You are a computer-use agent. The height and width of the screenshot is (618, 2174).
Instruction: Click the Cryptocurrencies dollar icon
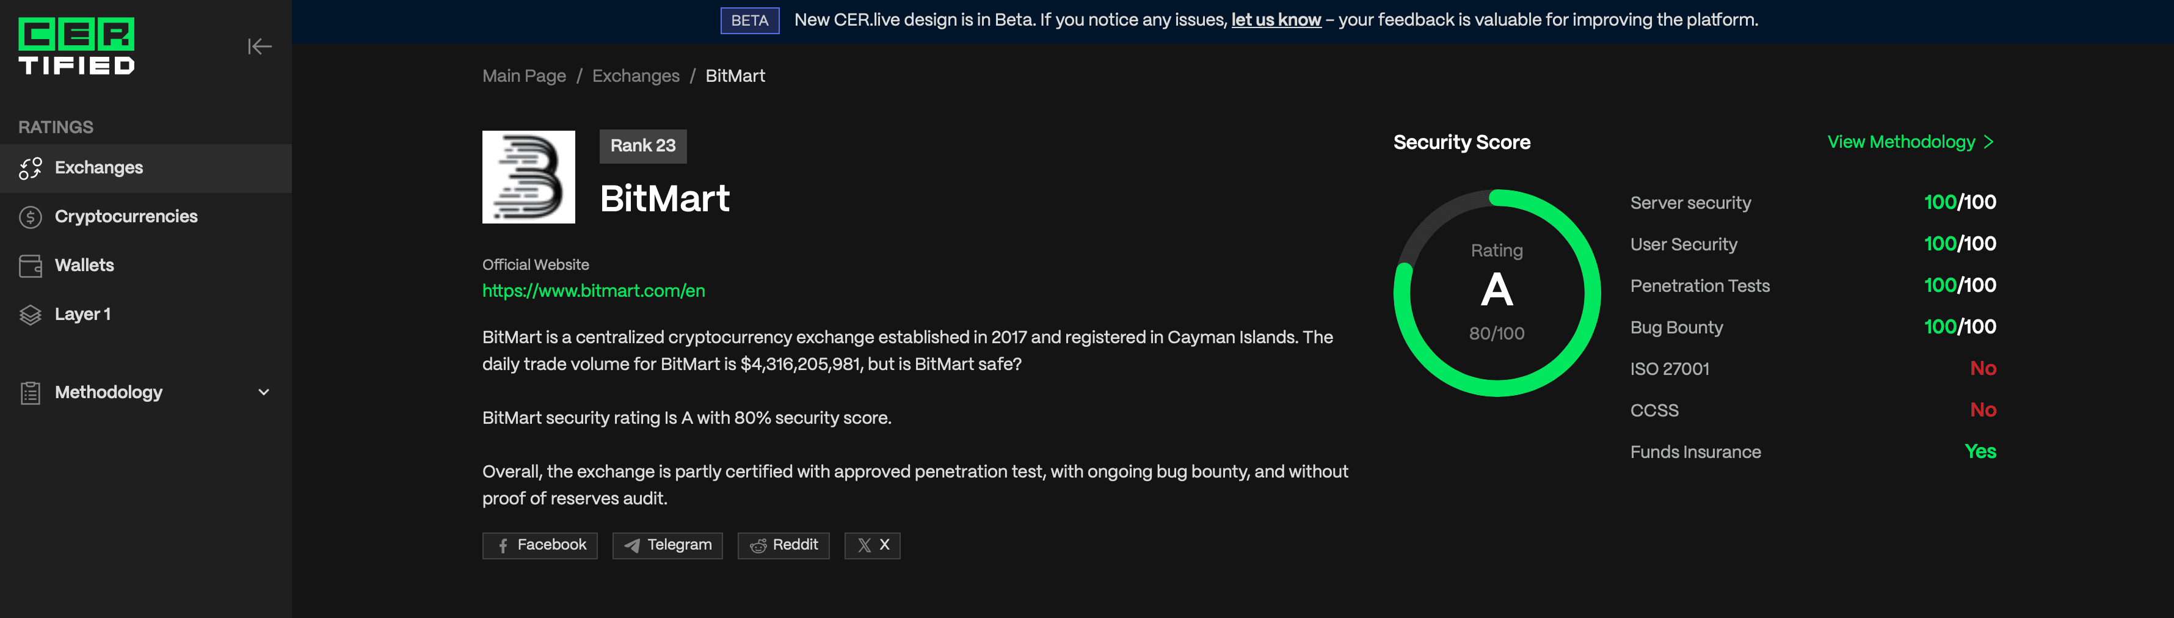31,217
